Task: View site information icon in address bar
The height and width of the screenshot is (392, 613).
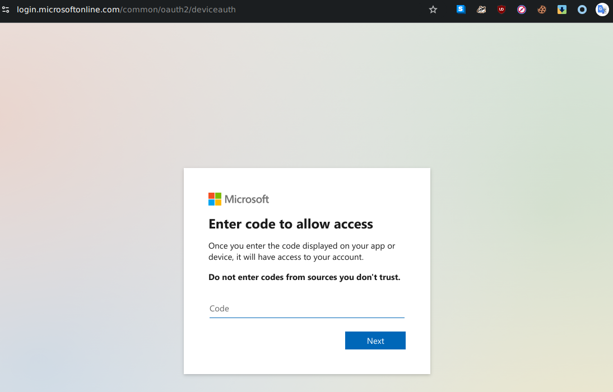Action: pyautogui.click(x=6, y=10)
